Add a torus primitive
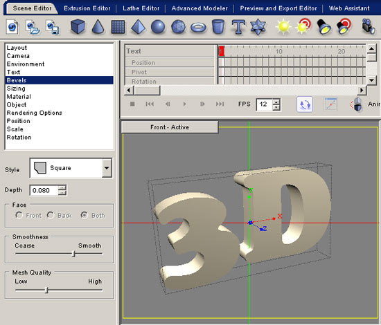Viewport: 381px width, 325px height. 198,28
